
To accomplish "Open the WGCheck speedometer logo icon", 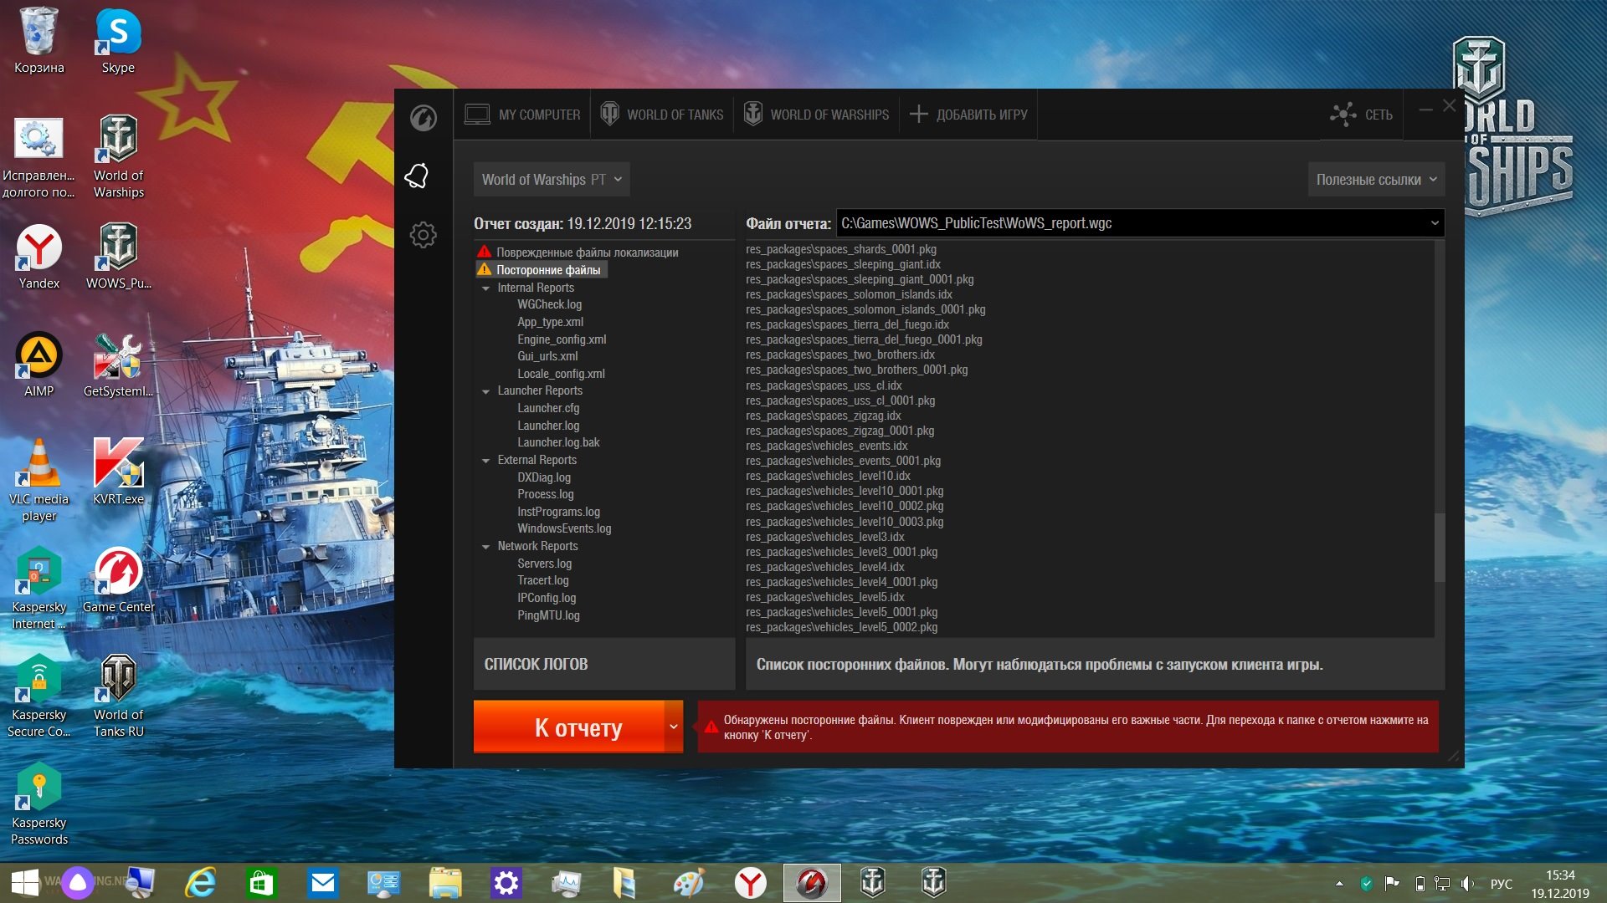I will point(424,118).
